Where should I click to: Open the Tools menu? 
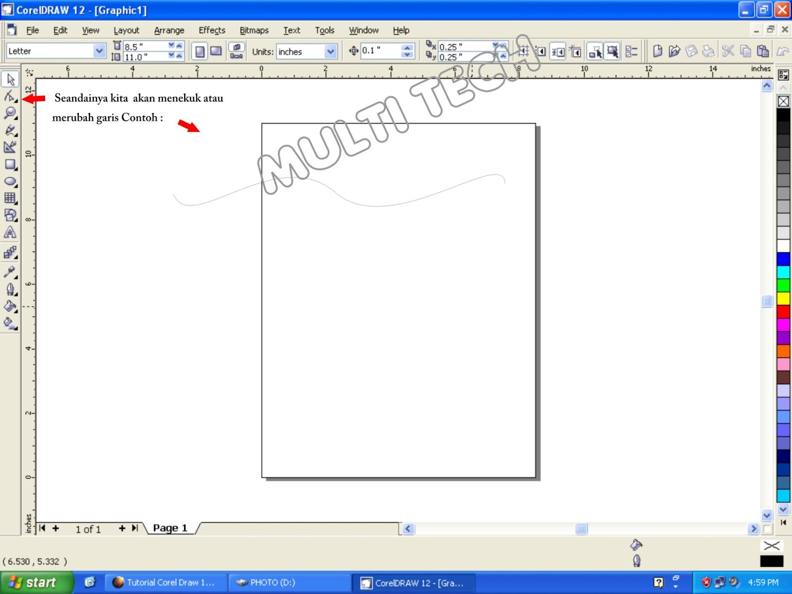(325, 30)
